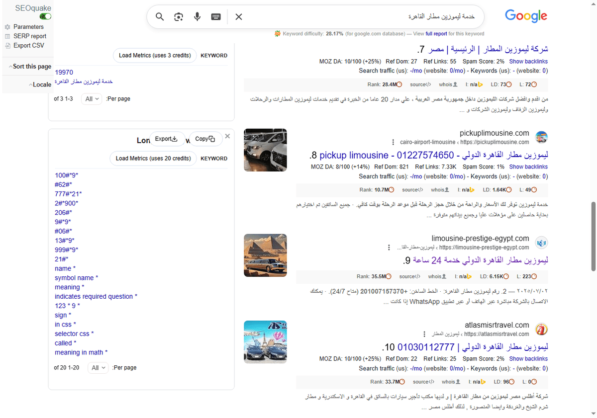Search by image with Google Lens
Screen dimensions: 597x418
178,16
